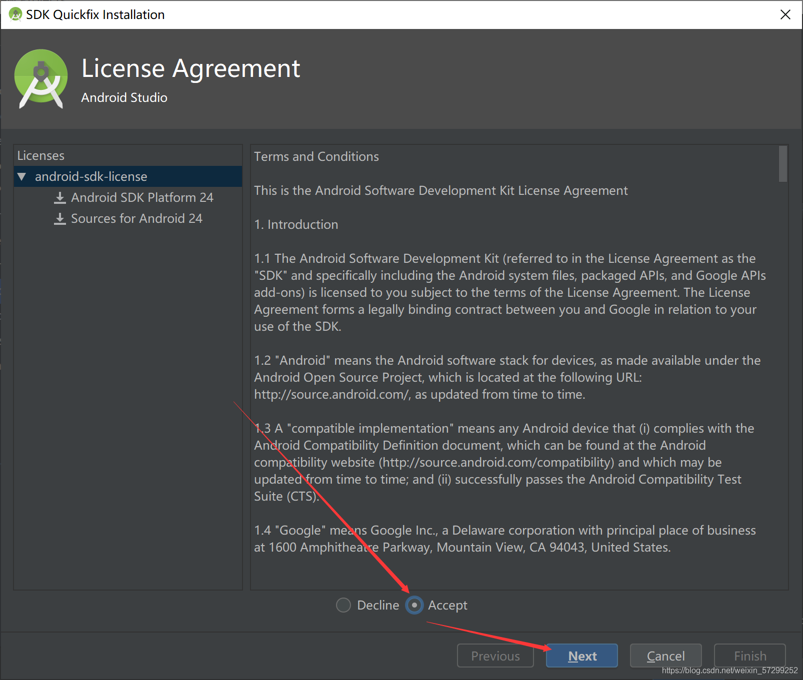Click the Licenses panel header
The width and height of the screenshot is (803, 680).
tap(41, 155)
